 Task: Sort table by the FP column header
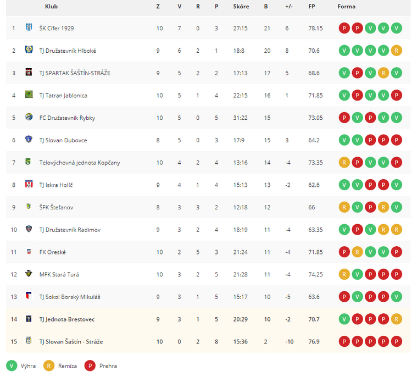[311, 7]
